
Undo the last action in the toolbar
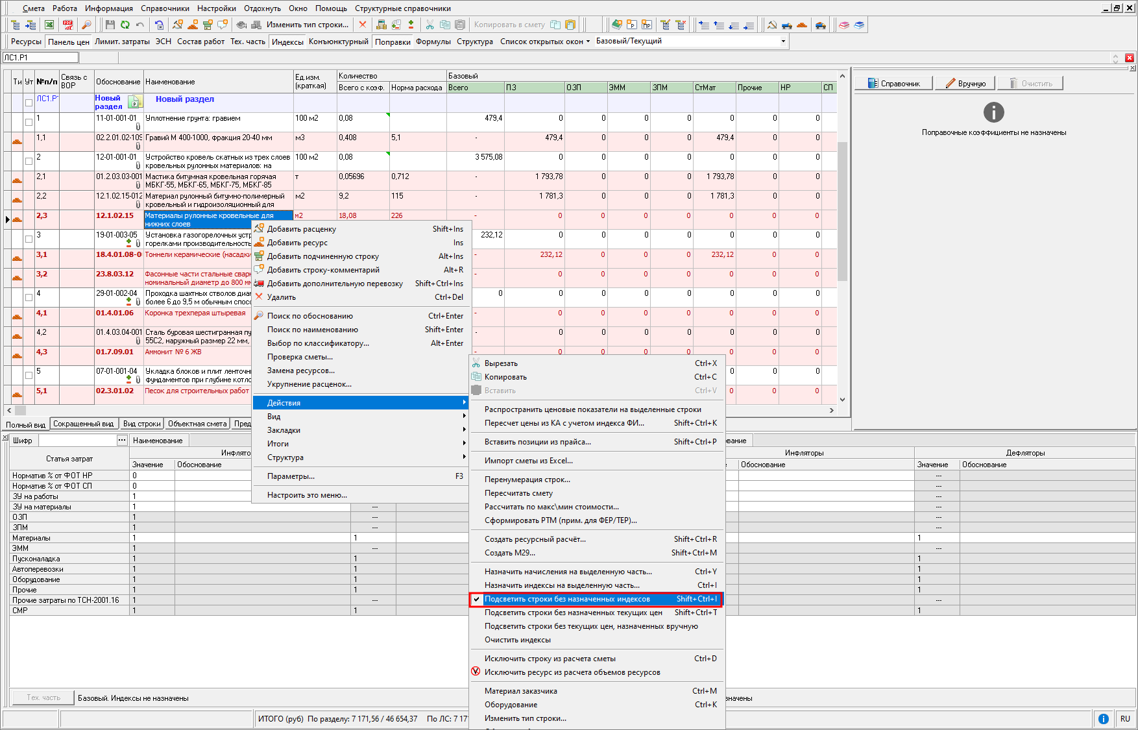tap(140, 25)
